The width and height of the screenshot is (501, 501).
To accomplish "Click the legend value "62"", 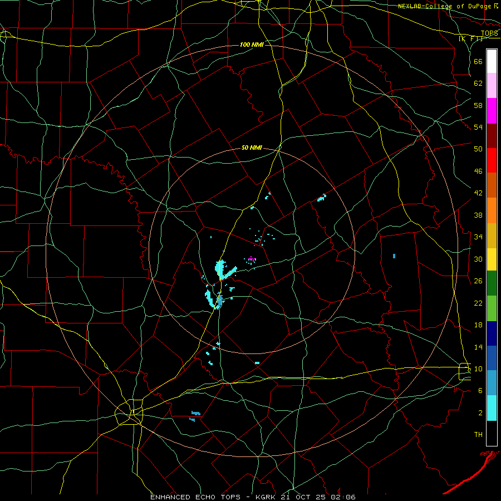I will click(478, 83).
